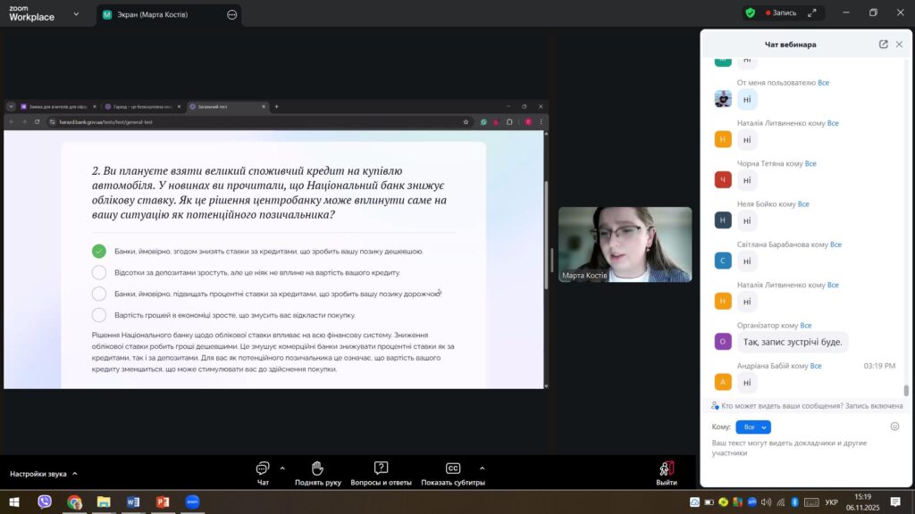Click the Raise Hand icon
The height and width of the screenshot is (514, 915).
click(317, 468)
